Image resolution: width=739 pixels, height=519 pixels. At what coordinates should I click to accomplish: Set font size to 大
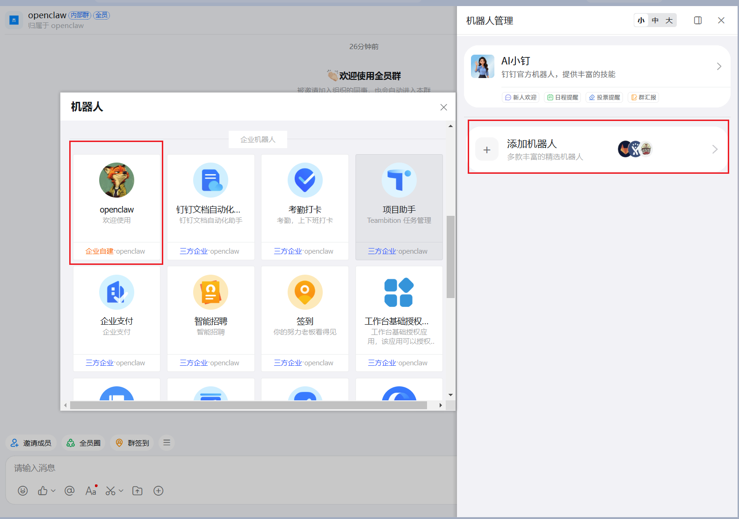click(x=669, y=21)
